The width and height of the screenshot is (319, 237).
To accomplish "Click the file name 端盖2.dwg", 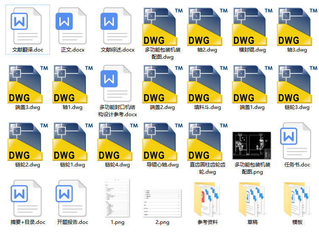I will tap(162, 107).
